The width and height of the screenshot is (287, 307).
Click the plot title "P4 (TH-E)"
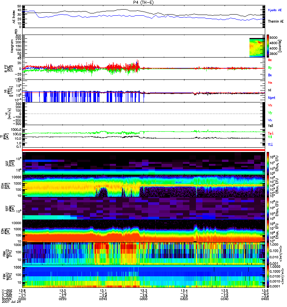[143, 2]
